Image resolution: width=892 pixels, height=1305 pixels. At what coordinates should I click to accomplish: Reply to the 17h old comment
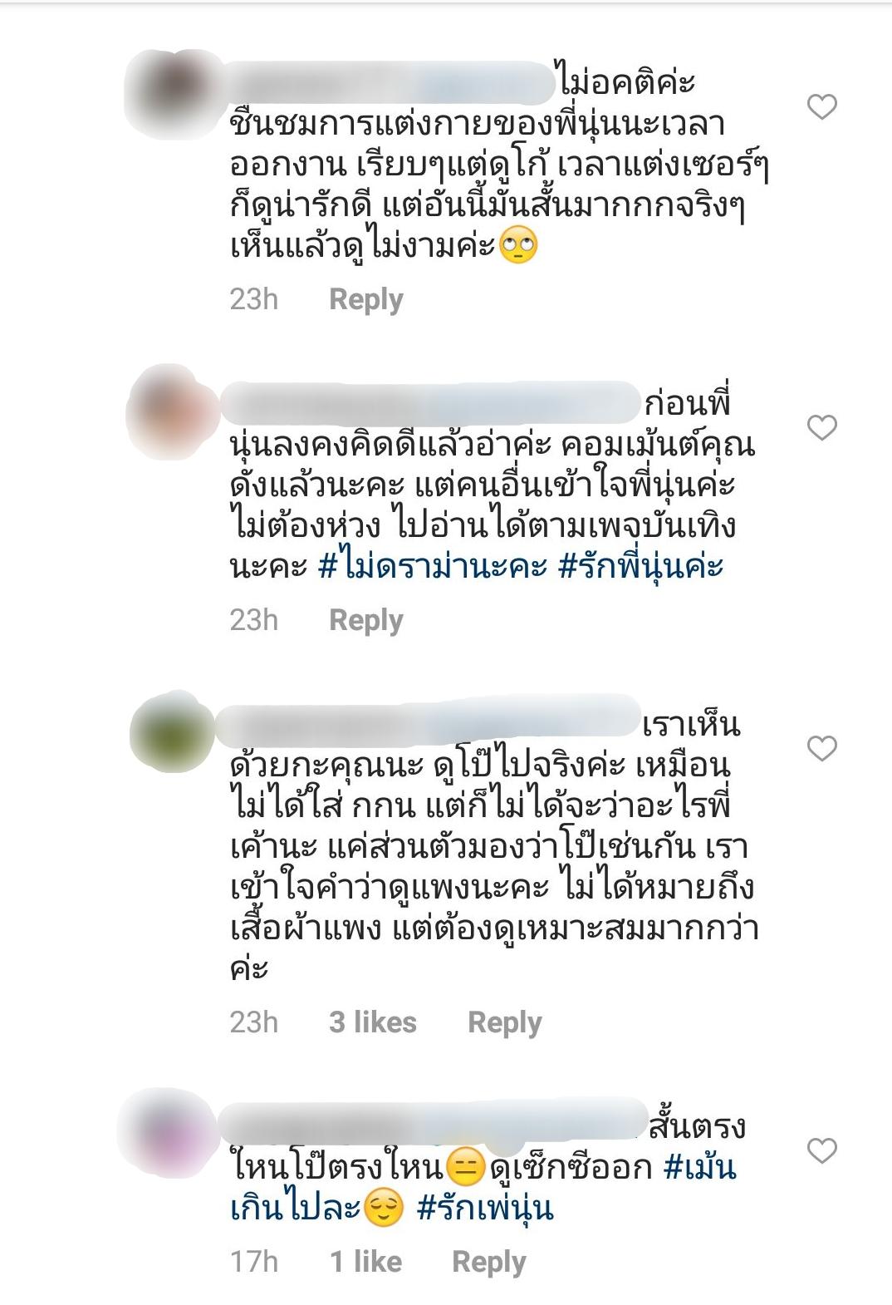[x=489, y=1262]
